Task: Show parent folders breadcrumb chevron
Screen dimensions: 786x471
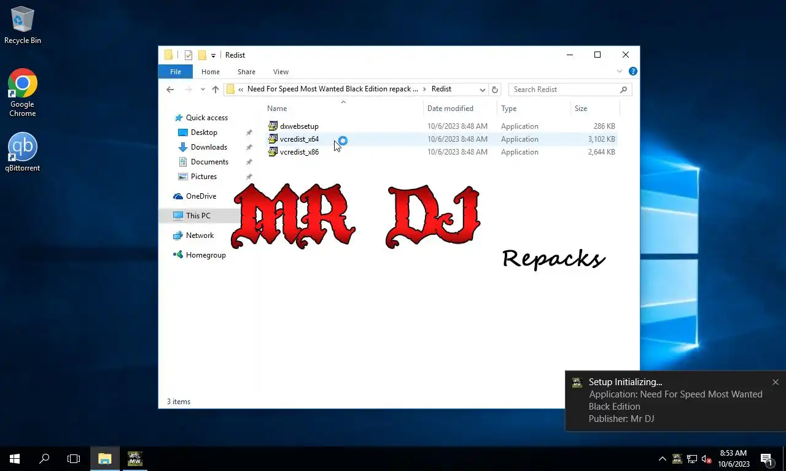Action: click(x=241, y=90)
